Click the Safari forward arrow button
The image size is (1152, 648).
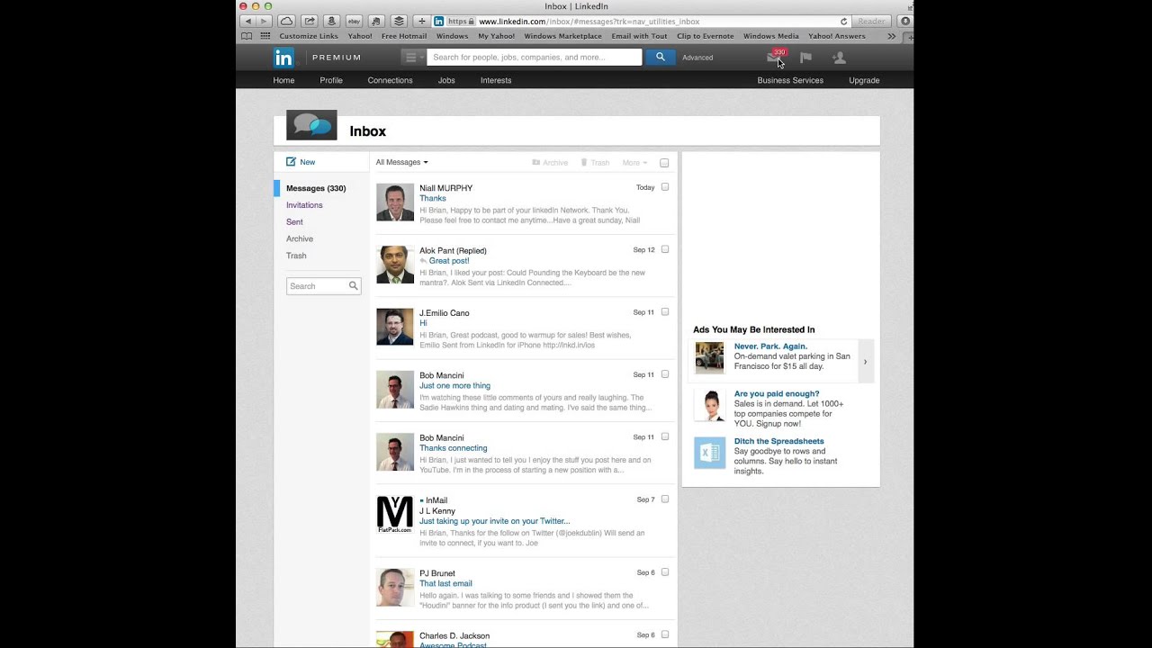point(265,21)
